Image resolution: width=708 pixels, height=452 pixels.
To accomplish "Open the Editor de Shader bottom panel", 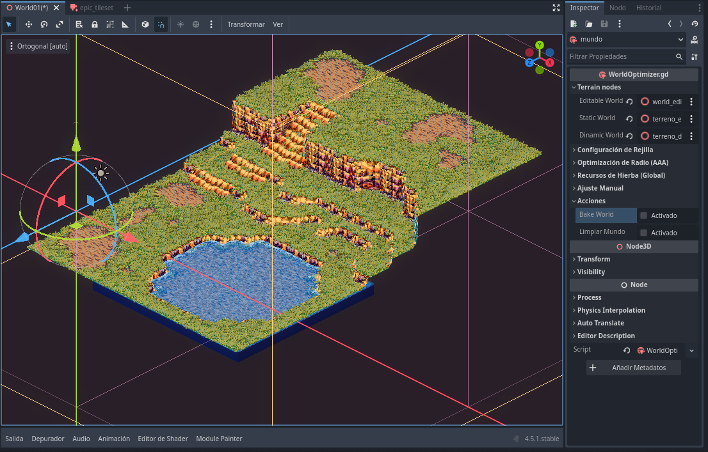I will click(163, 439).
